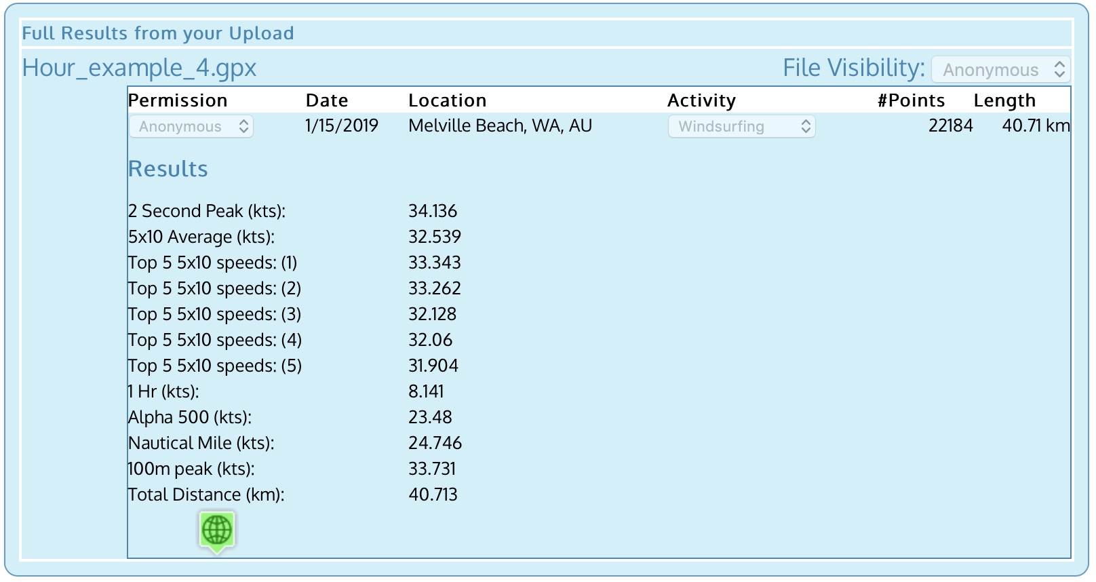Click the Full Results from your Upload heading
This screenshot has width=1096, height=582.
click(157, 33)
